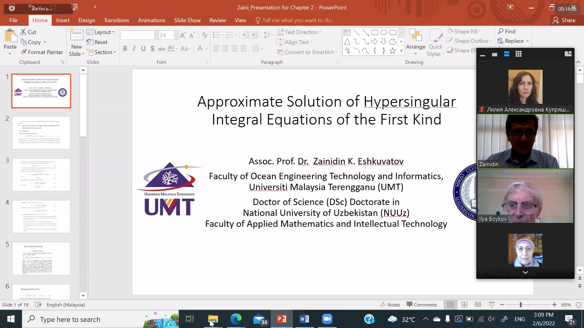Click the Reset slide icon
The image size is (584, 328).
[x=97, y=42]
